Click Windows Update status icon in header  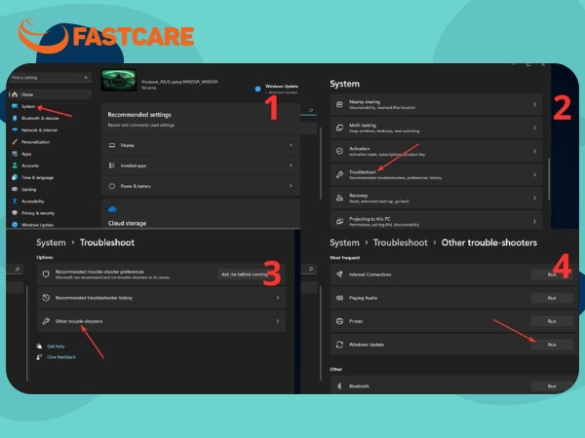pyautogui.click(x=257, y=89)
